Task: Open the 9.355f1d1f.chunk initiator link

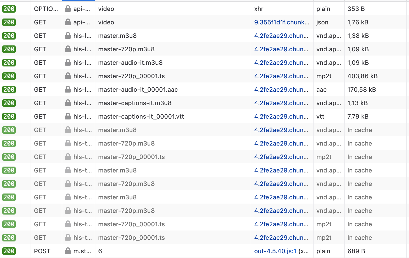Action: [x=281, y=22]
